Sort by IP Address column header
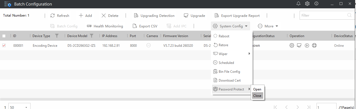 [x=110, y=36]
